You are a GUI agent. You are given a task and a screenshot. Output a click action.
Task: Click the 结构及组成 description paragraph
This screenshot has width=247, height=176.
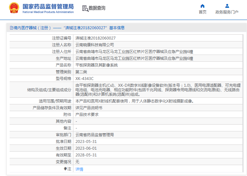tap(158, 90)
